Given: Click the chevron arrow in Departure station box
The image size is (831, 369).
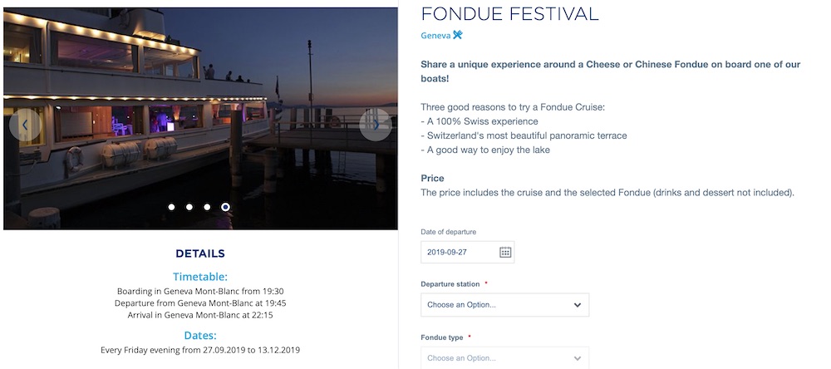Looking at the screenshot, I should [578, 305].
